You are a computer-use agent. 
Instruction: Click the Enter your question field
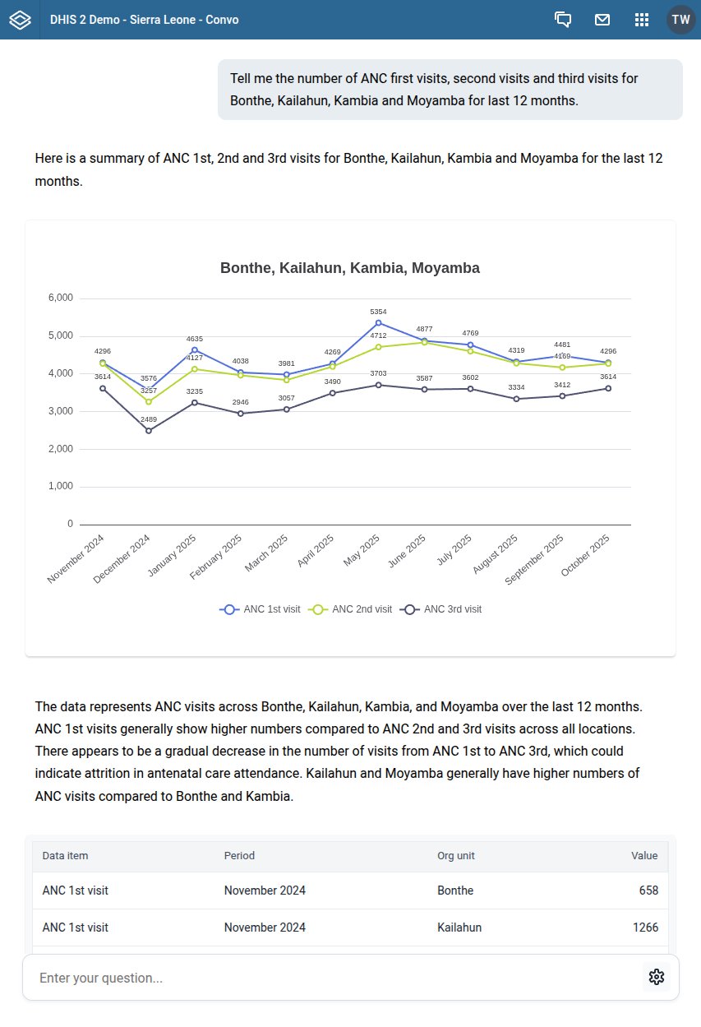tap(329, 978)
